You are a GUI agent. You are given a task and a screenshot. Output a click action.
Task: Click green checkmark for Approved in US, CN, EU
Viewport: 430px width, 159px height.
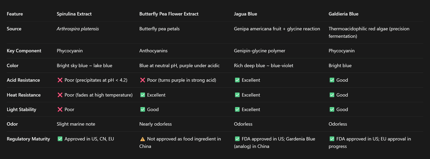(x=60, y=139)
